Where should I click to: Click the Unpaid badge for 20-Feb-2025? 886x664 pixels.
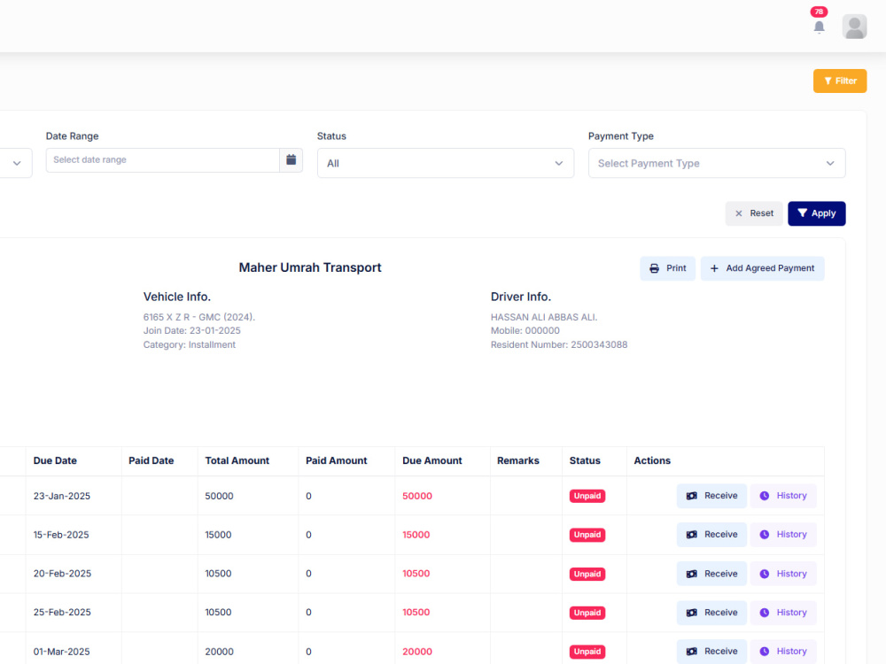click(x=587, y=574)
